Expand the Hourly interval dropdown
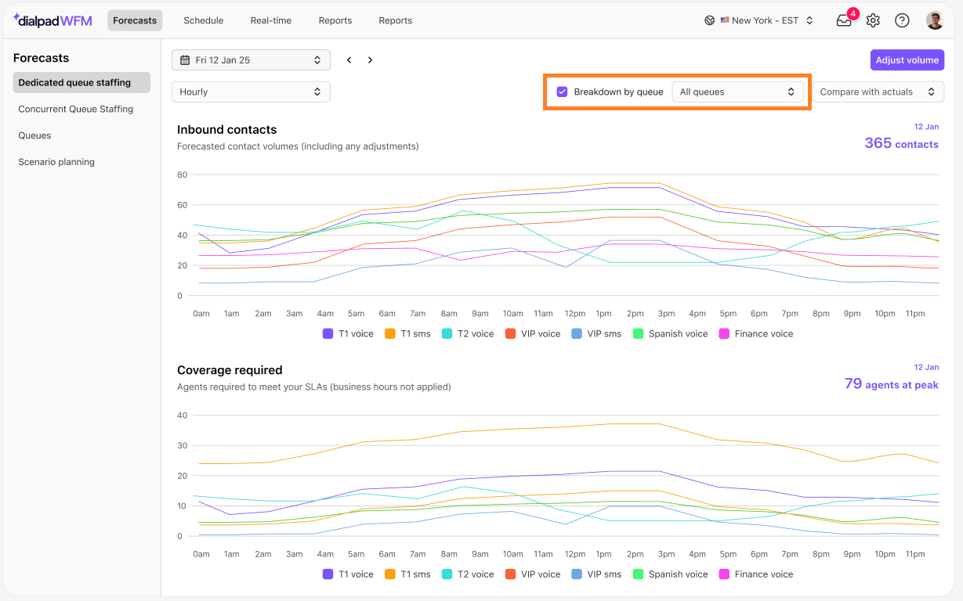This screenshot has height=601, width=963. [251, 92]
